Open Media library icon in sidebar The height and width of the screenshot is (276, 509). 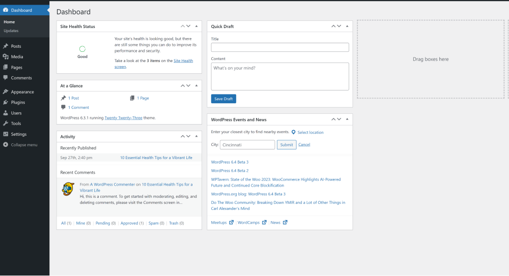point(6,56)
